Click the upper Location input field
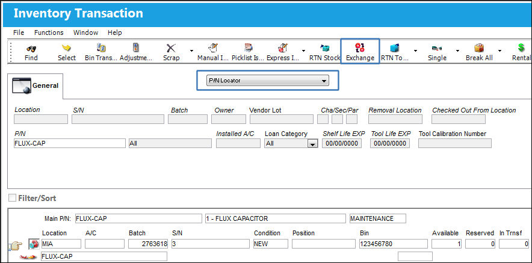Image resolution: width=532 pixels, height=263 pixels. pos(41,119)
